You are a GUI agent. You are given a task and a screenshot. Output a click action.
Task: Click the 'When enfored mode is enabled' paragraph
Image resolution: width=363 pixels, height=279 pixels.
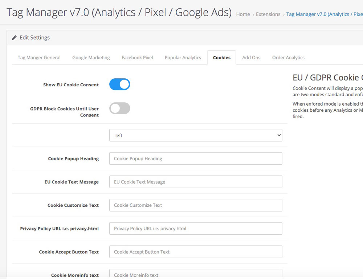[327, 110]
